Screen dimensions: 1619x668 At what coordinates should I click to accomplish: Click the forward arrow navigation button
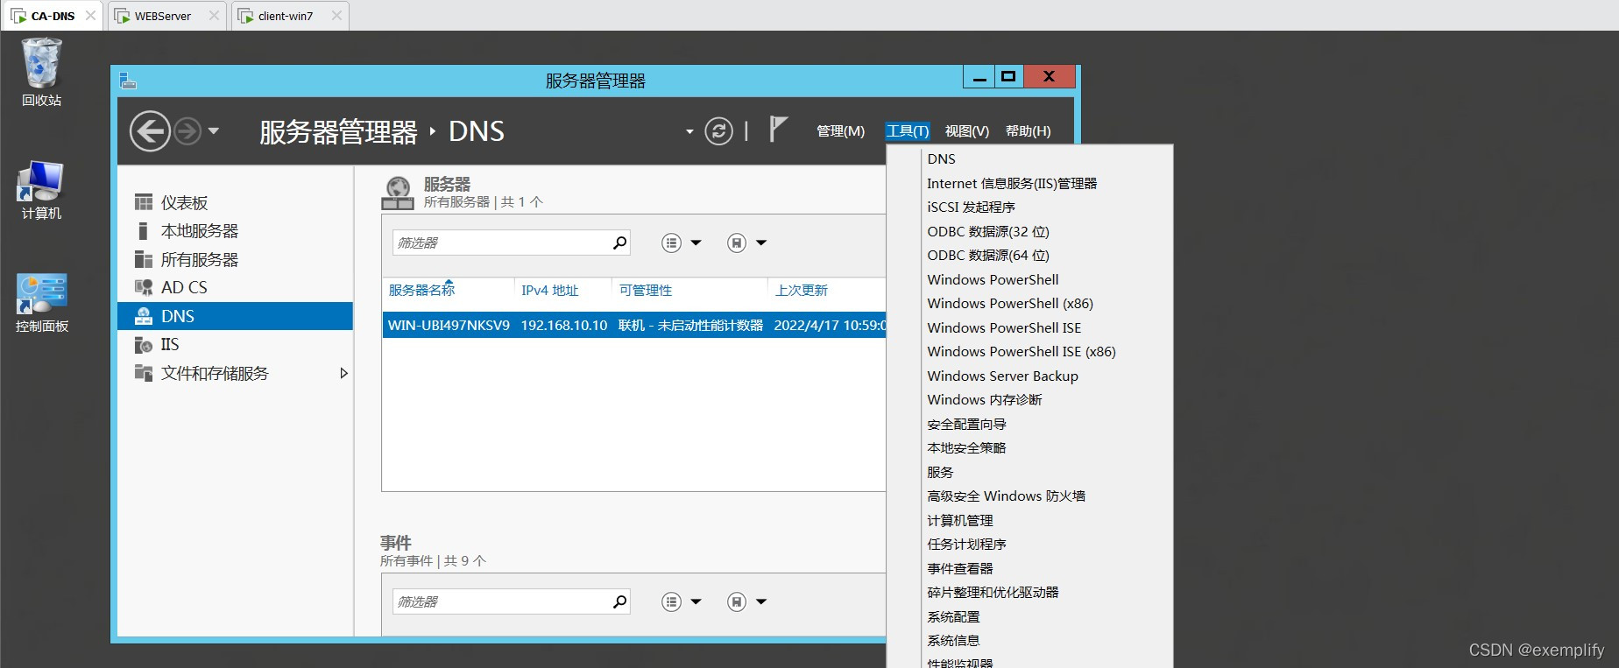[x=187, y=131]
